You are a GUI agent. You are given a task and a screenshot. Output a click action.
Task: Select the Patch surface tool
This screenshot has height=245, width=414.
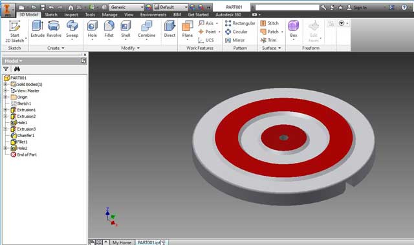(272, 32)
